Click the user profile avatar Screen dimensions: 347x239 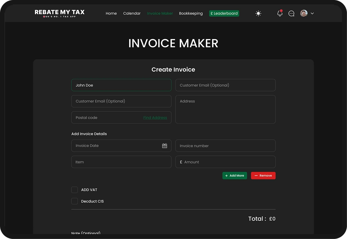coord(304,13)
